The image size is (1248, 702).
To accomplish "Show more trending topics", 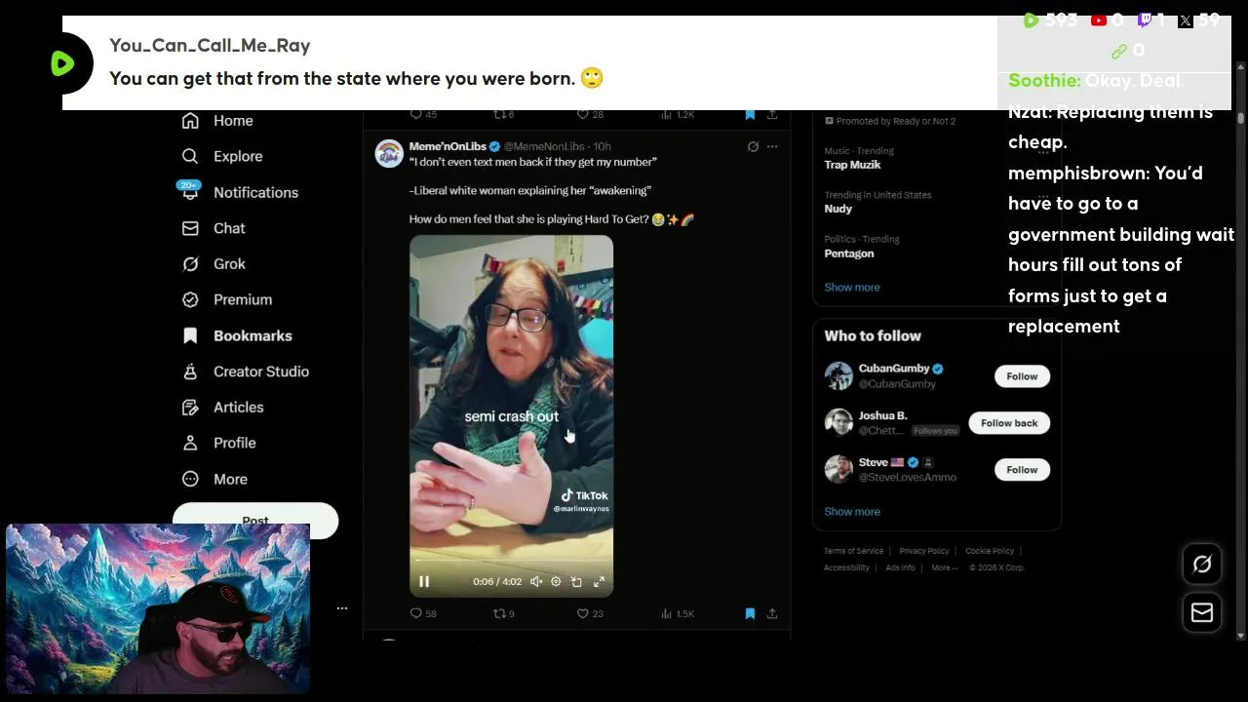I will point(852,288).
